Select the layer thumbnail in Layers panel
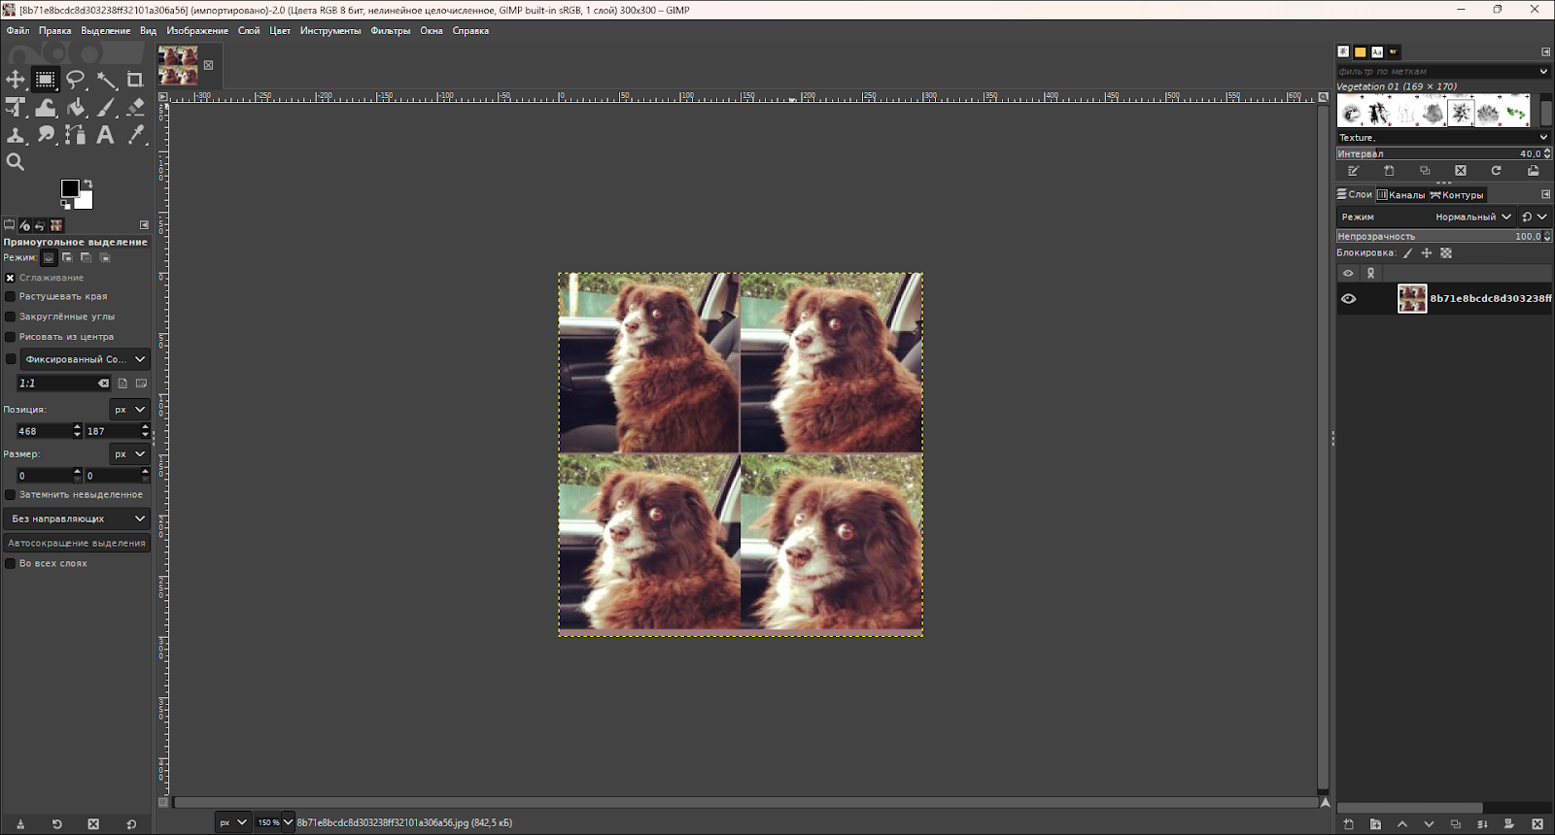 [x=1411, y=299]
